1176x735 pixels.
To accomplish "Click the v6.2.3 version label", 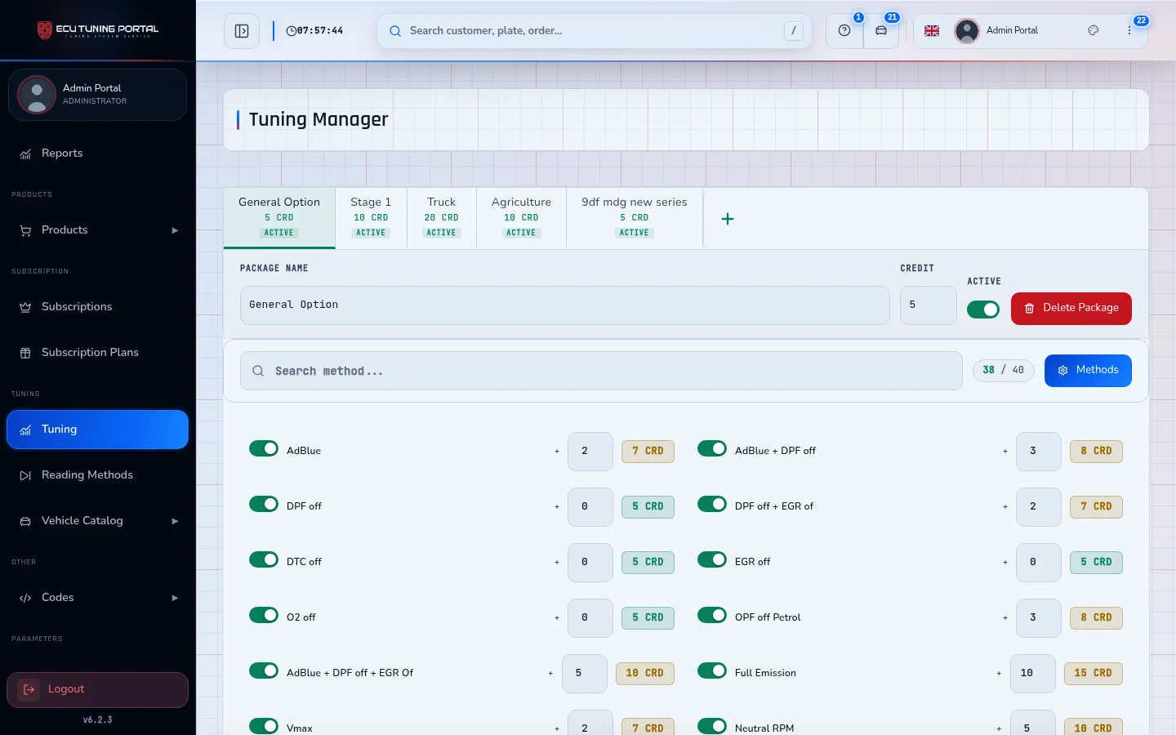I will 98,720.
